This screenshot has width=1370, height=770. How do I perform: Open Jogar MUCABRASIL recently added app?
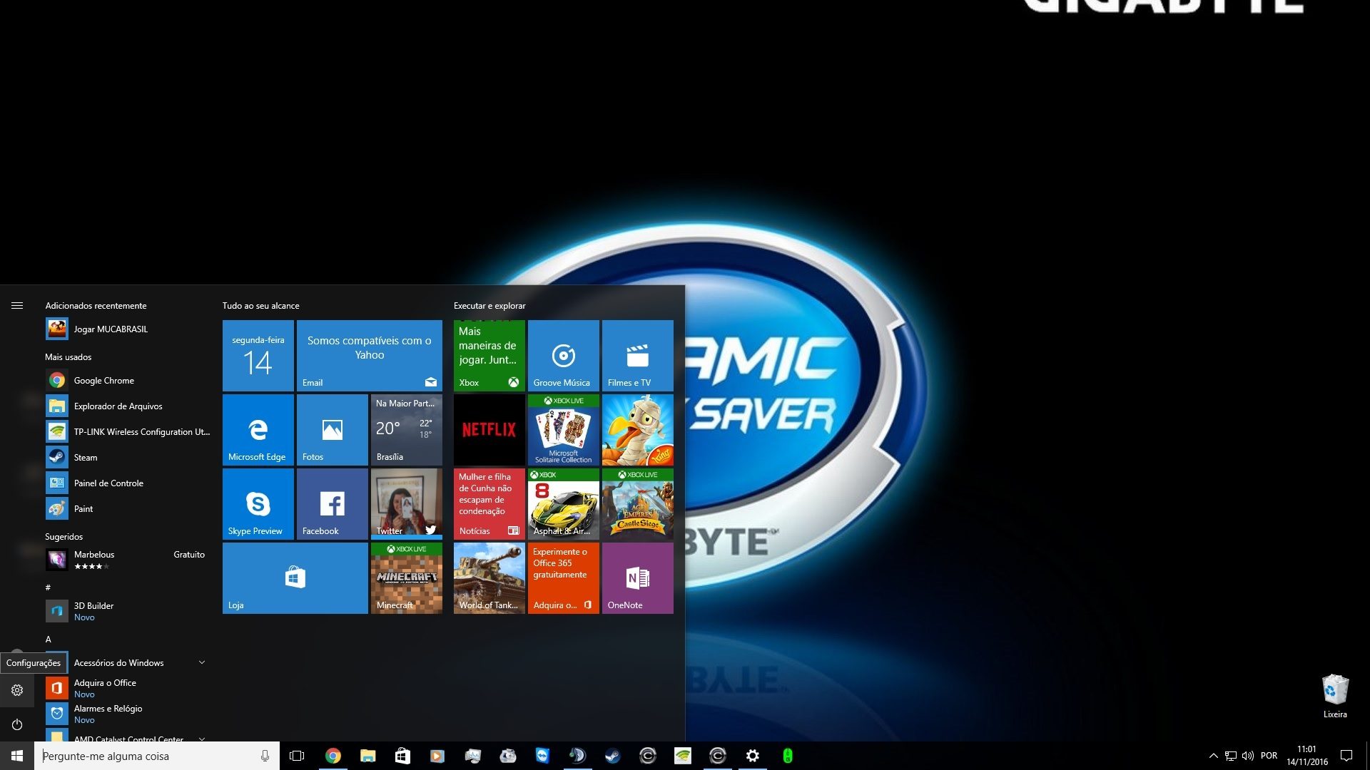[x=128, y=329]
